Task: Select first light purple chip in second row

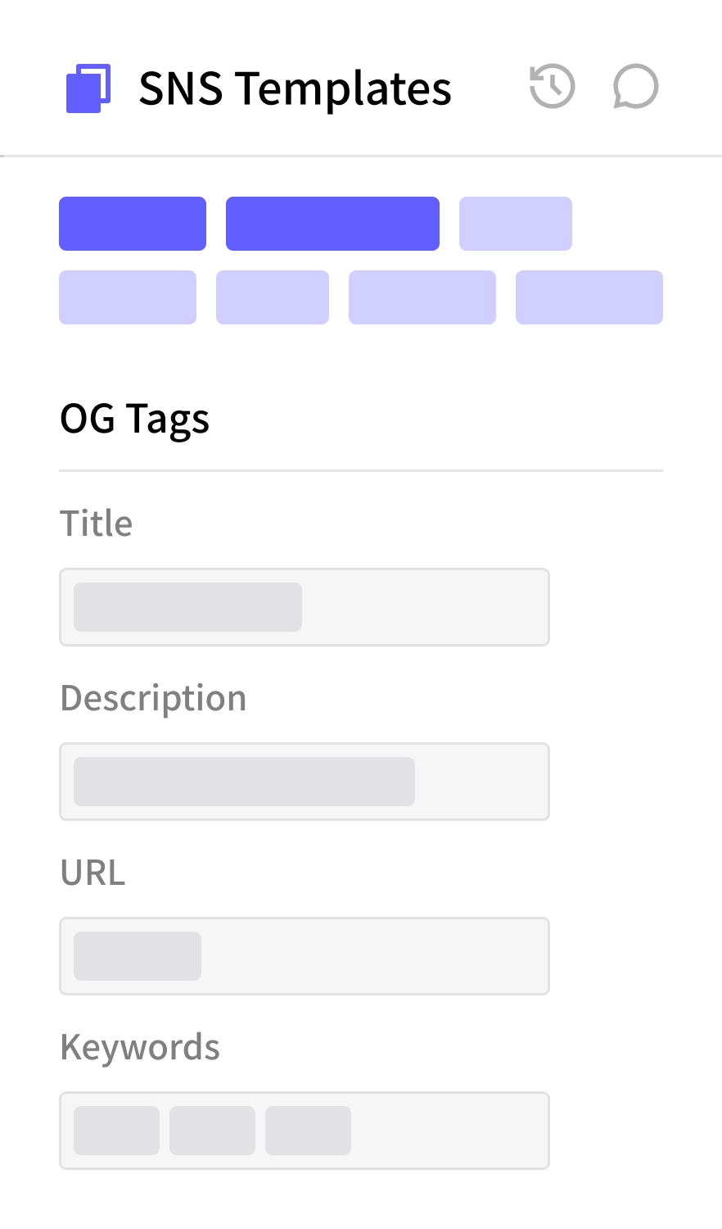Action: (128, 297)
